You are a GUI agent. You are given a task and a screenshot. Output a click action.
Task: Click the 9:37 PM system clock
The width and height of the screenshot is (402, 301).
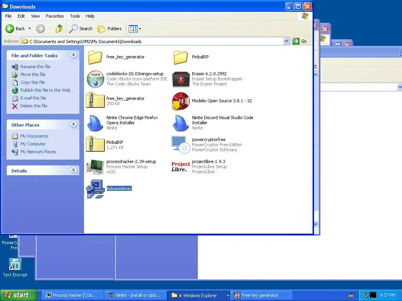(x=387, y=296)
